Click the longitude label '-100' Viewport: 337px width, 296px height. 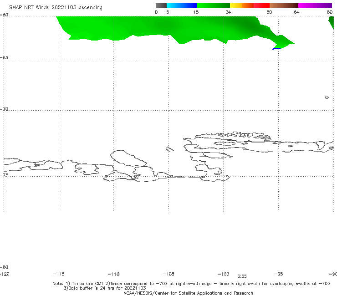[224, 274]
